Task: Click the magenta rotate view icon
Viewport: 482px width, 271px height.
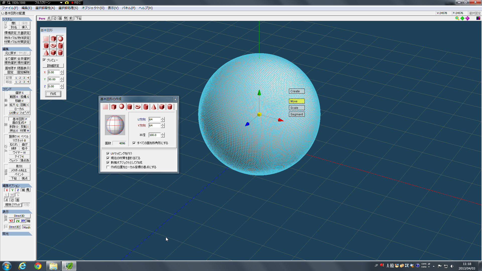Action: 467,18
